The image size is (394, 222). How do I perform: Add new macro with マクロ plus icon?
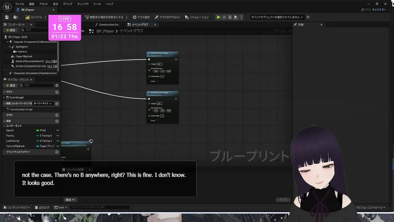[x=57, y=115]
